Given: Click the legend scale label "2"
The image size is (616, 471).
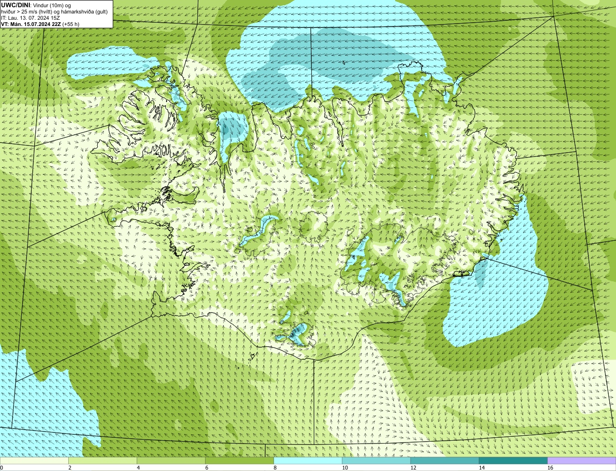Looking at the screenshot, I should point(70,468).
